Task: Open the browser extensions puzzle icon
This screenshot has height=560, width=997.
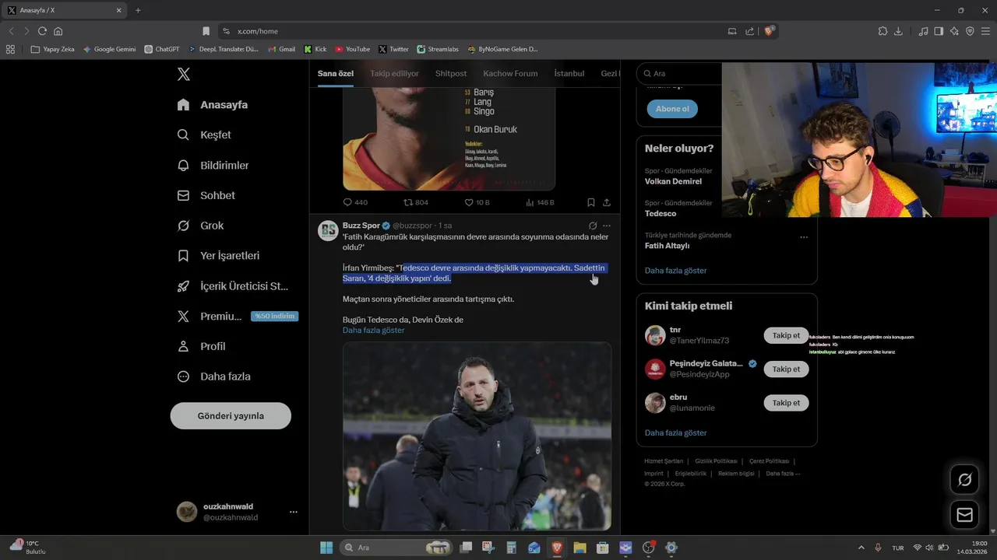Action: click(x=883, y=31)
